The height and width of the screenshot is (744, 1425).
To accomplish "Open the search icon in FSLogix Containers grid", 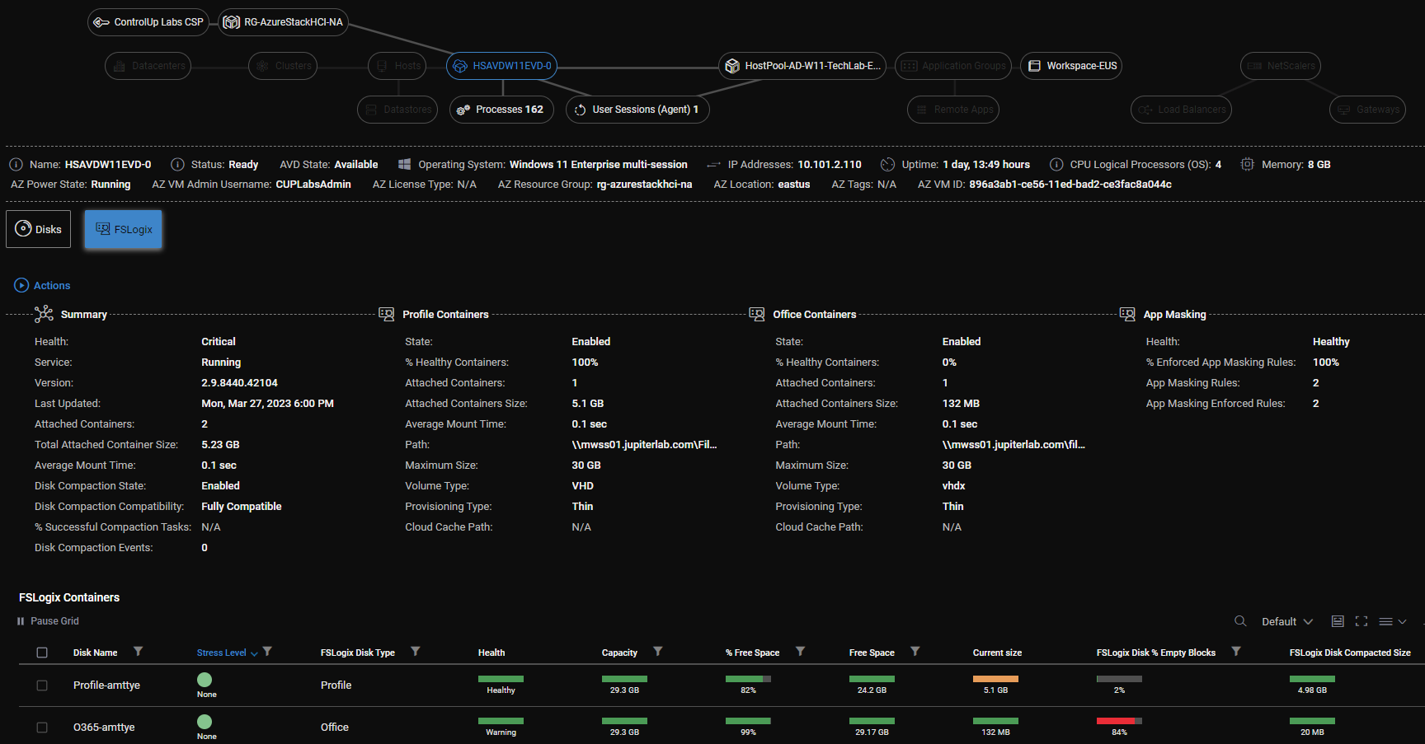I will (1240, 620).
